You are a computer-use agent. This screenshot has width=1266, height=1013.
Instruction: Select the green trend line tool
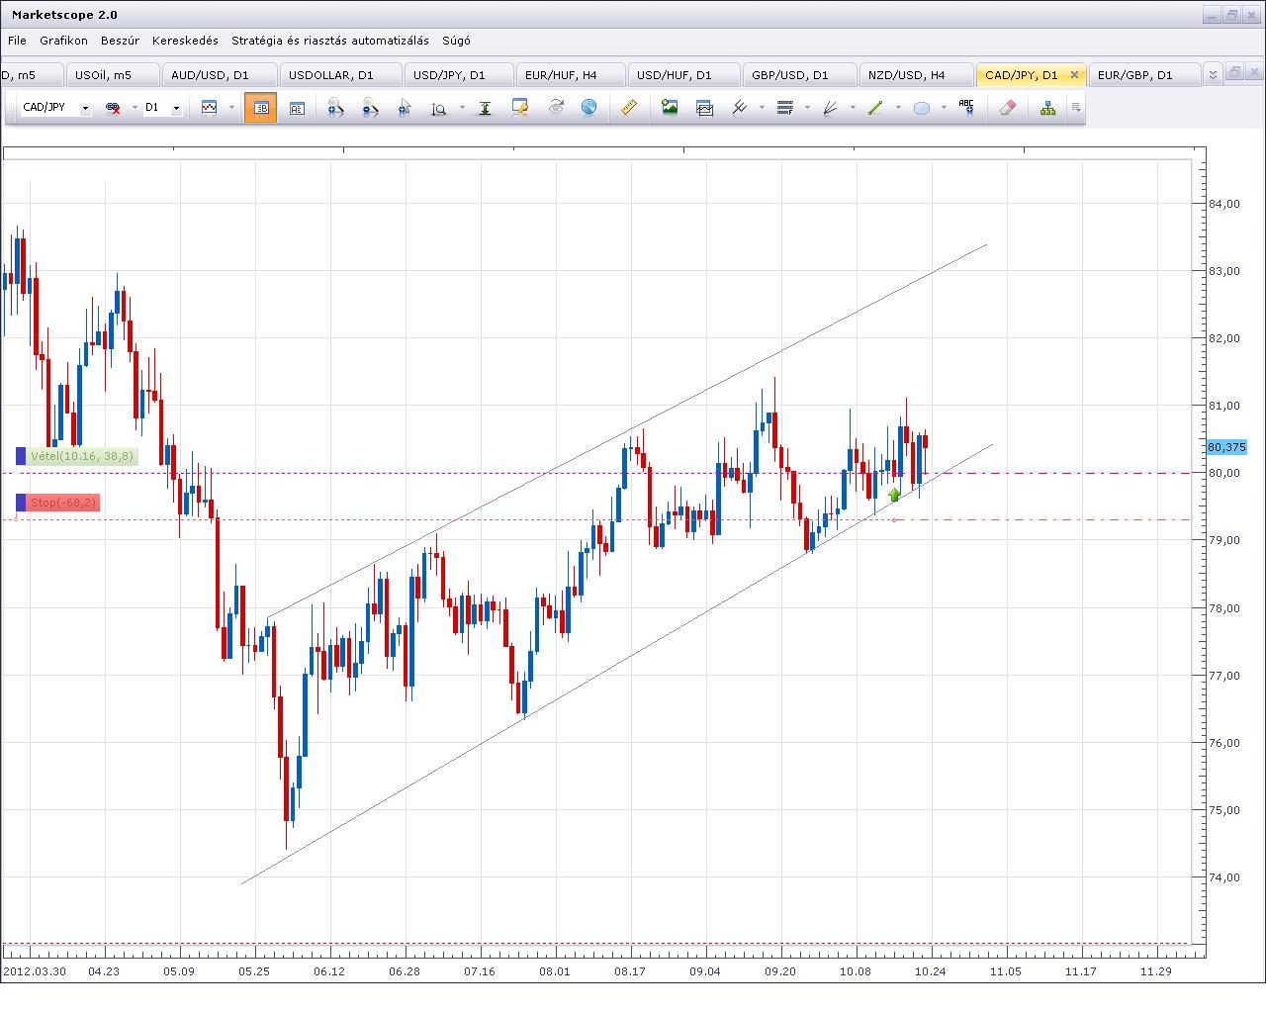[x=875, y=108]
